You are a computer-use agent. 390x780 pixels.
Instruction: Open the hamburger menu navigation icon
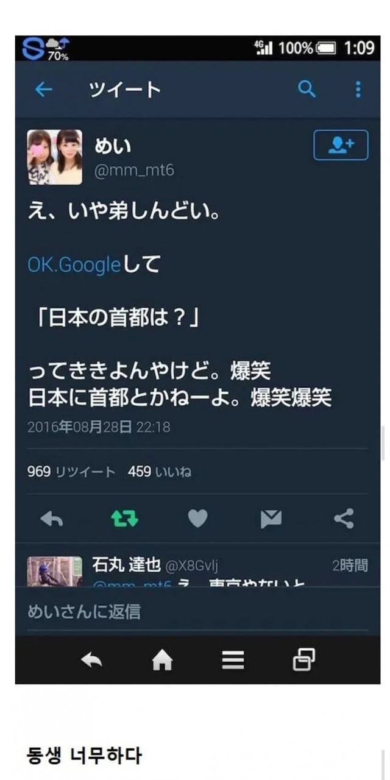[233, 661]
